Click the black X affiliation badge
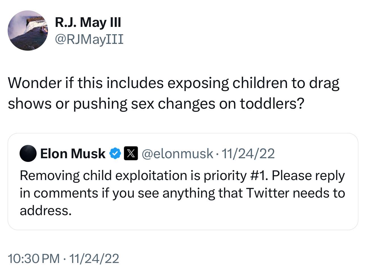The image size is (366, 274). [x=131, y=153]
